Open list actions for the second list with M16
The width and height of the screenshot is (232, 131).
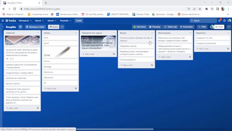pyautogui.click(x=76, y=33)
